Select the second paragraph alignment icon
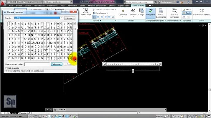This screenshot has width=211, height=118. coord(98,17)
